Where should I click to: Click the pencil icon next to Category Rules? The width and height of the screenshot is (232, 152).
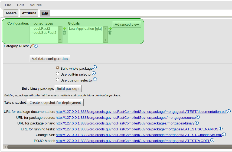point(32,46)
